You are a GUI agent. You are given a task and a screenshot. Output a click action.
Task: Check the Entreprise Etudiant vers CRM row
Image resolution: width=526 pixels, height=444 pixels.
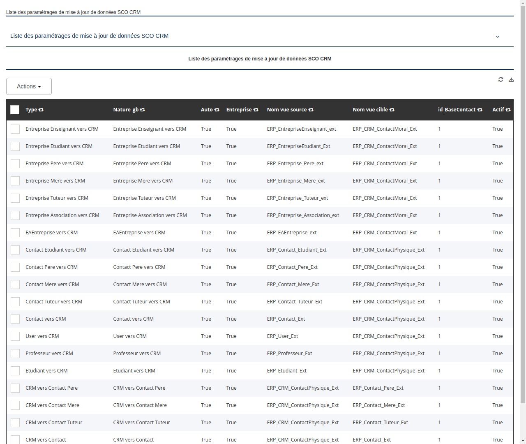click(x=15, y=146)
